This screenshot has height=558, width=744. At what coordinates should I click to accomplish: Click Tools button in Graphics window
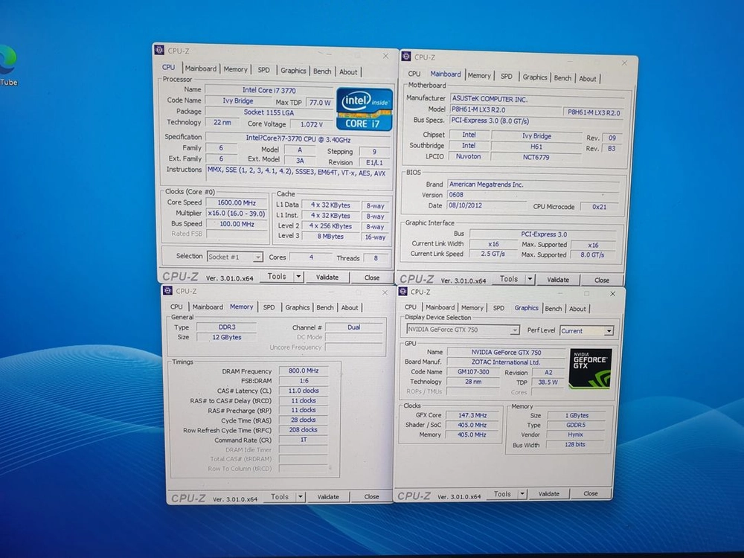[x=502, y=494]
